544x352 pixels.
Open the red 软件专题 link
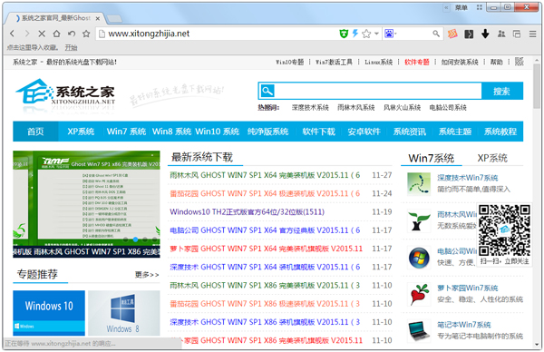(417, 62)
